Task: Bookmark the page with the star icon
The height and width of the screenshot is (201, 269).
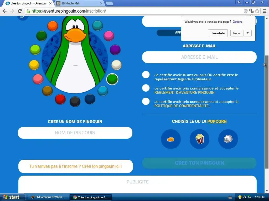Action: 257,11
